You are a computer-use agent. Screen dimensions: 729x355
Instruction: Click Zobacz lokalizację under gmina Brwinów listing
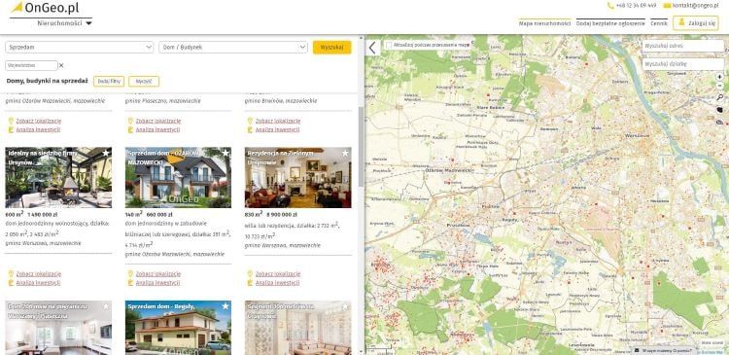coord(278,121)
